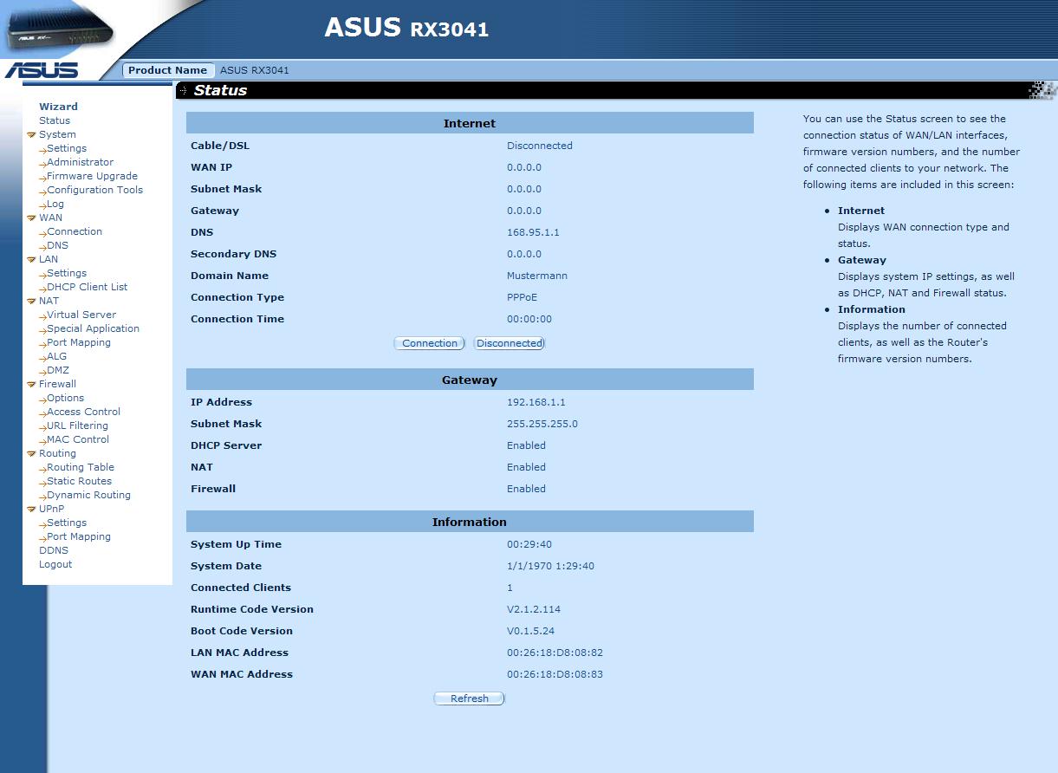Select the Domain Name value Mustermann

(x=537, y=276)
